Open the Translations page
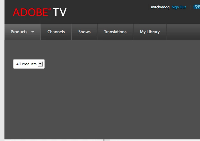Viewport: 200px width, 141px height. (115, 32)
